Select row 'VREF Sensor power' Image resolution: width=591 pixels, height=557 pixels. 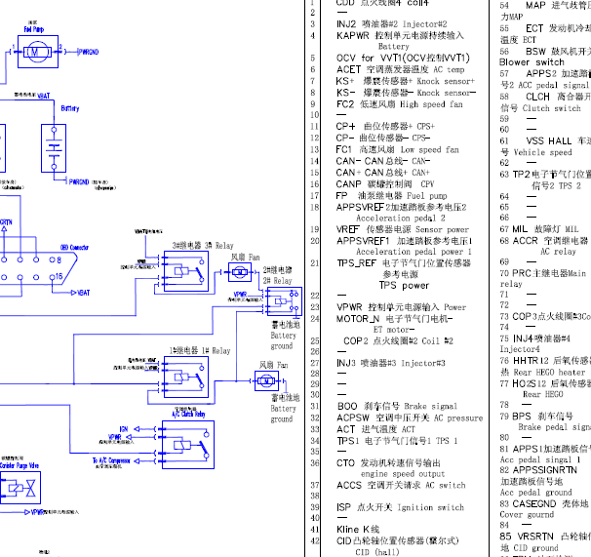(403, 229)
